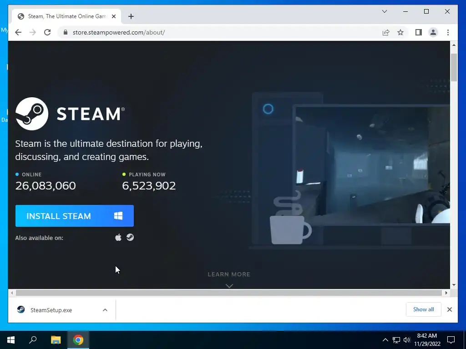Open the Chrome side panel icon

[419, 32]
